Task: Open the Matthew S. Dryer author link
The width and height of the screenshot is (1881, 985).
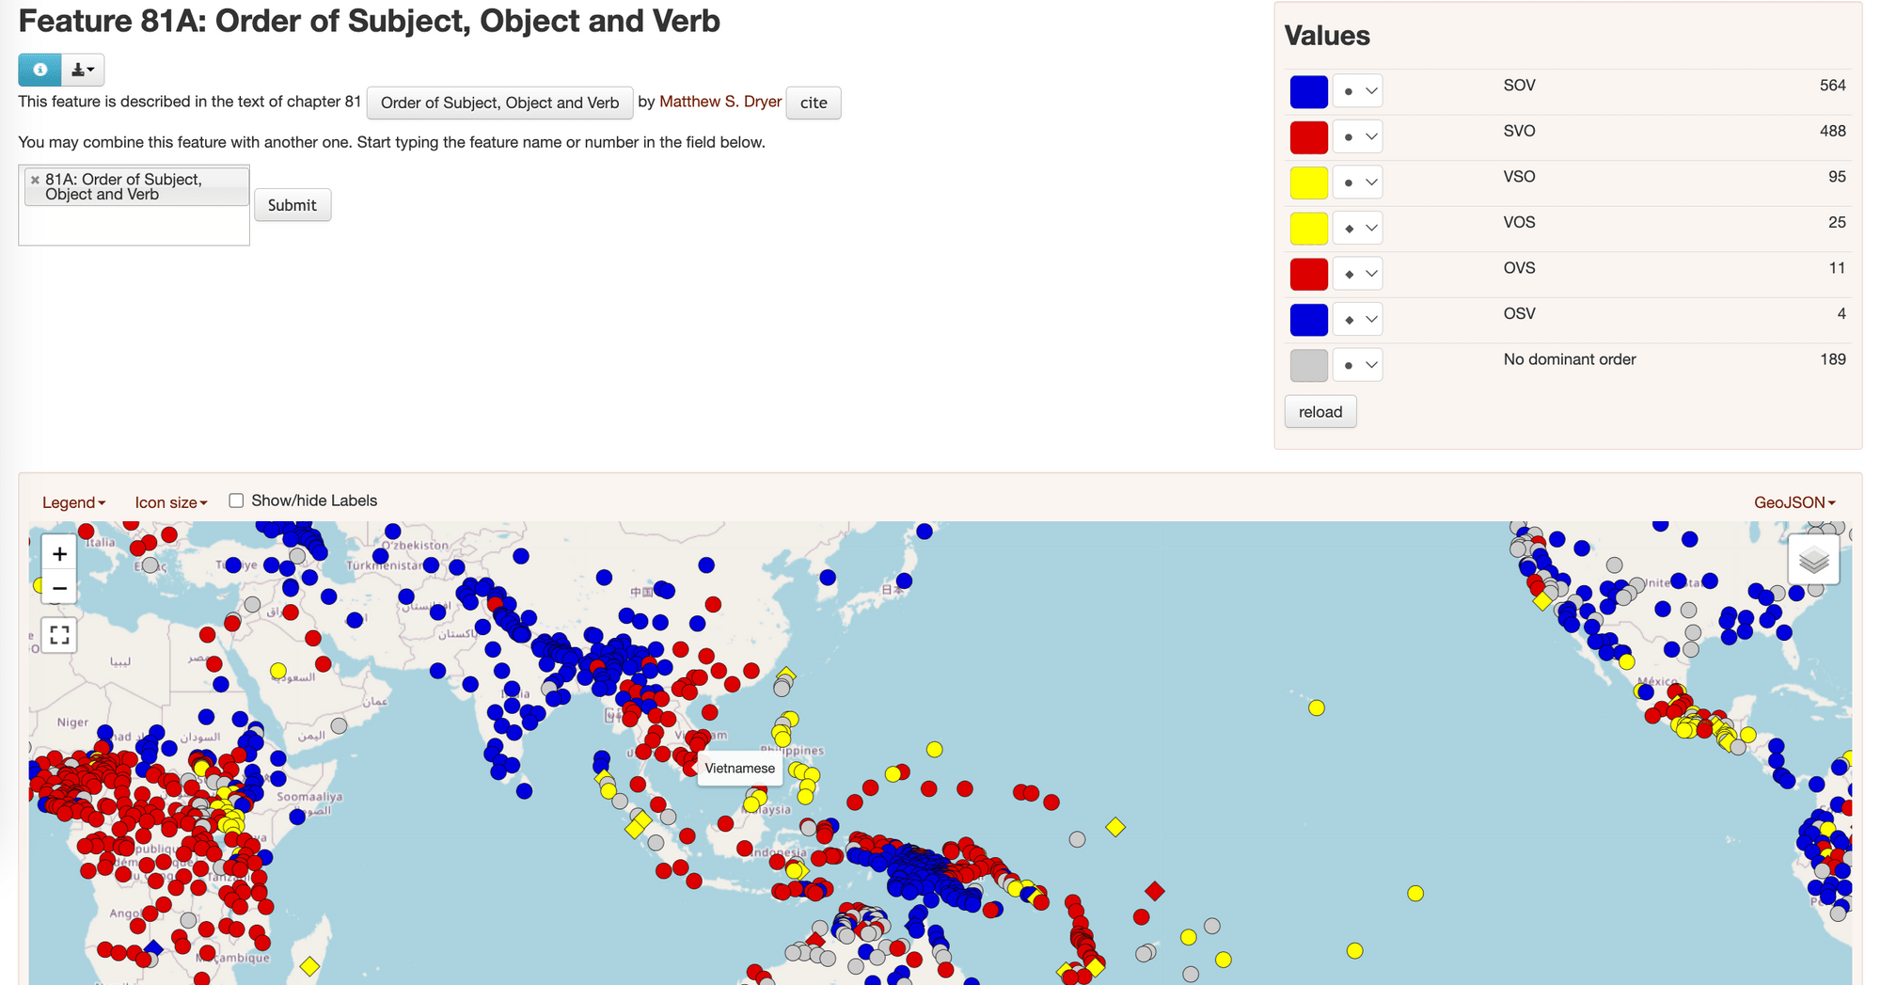Action: coord(719,102)
